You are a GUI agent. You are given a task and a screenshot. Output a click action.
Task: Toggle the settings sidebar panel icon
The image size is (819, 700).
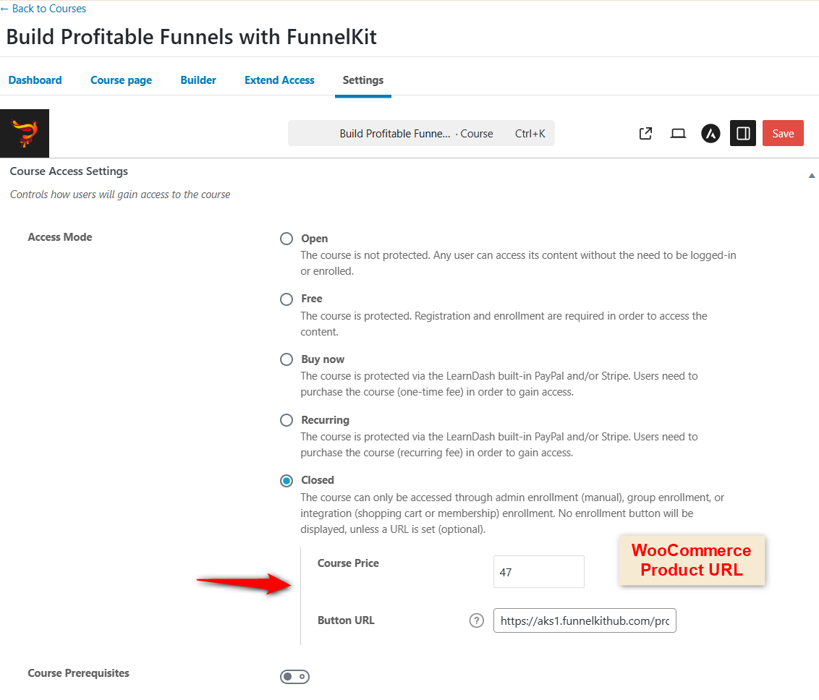[x=742, y=133]
